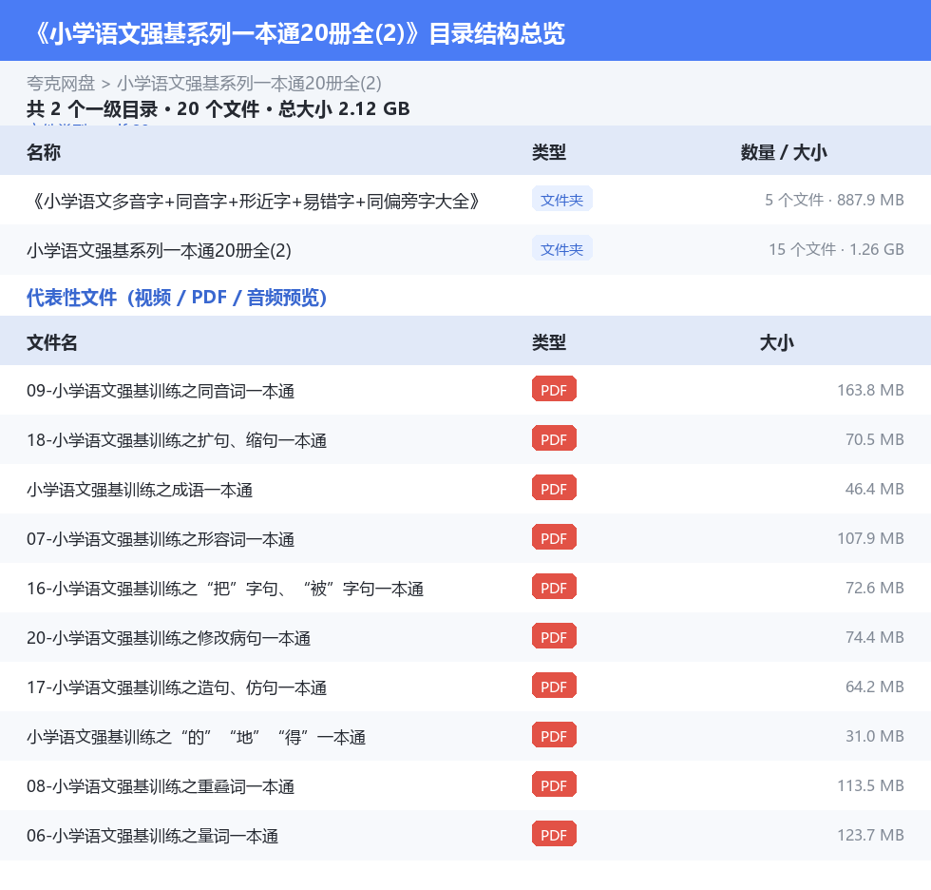Click the 代表性文件 section heading
Image resolution: width=931 pixels, height=890 pixels.
177,297
